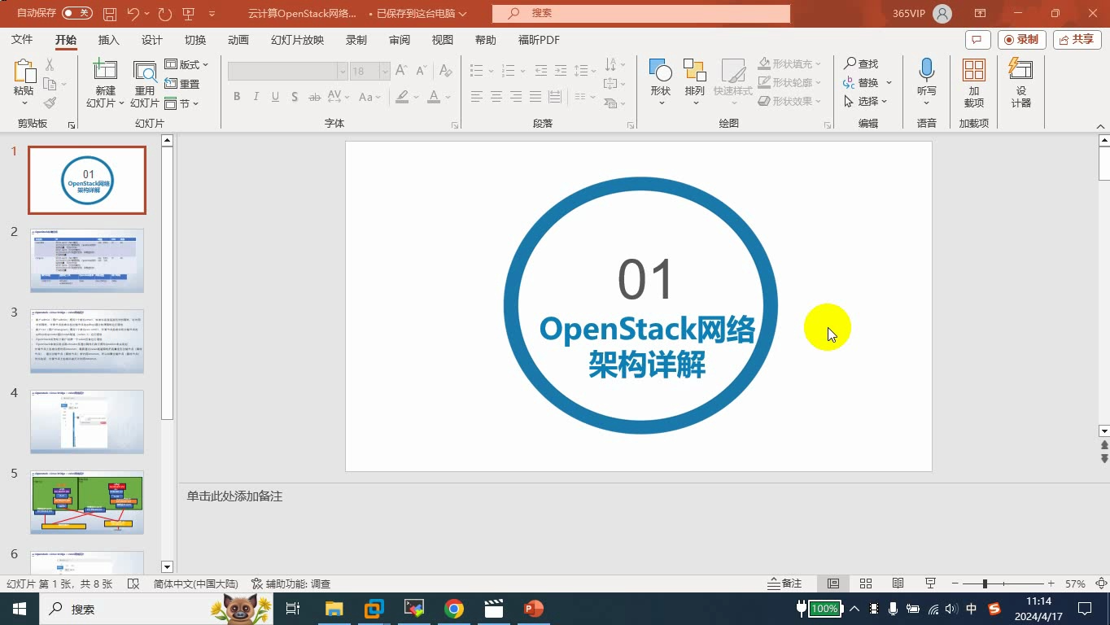The width and height of the screenshot is (1110, 625).
Task: Click the 录制 (Record) button
Action: coord(1021,39)
